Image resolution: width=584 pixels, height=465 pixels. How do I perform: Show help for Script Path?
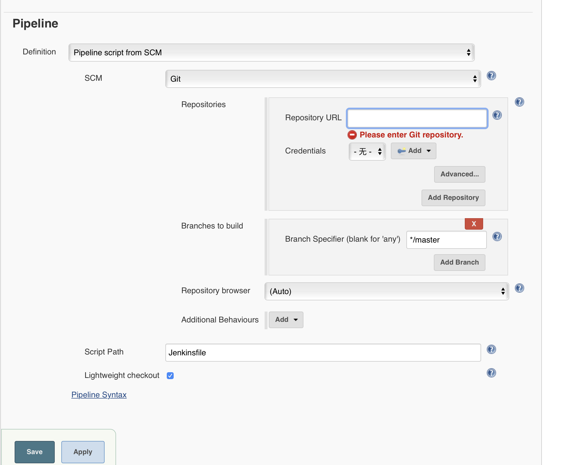[491, 349]
